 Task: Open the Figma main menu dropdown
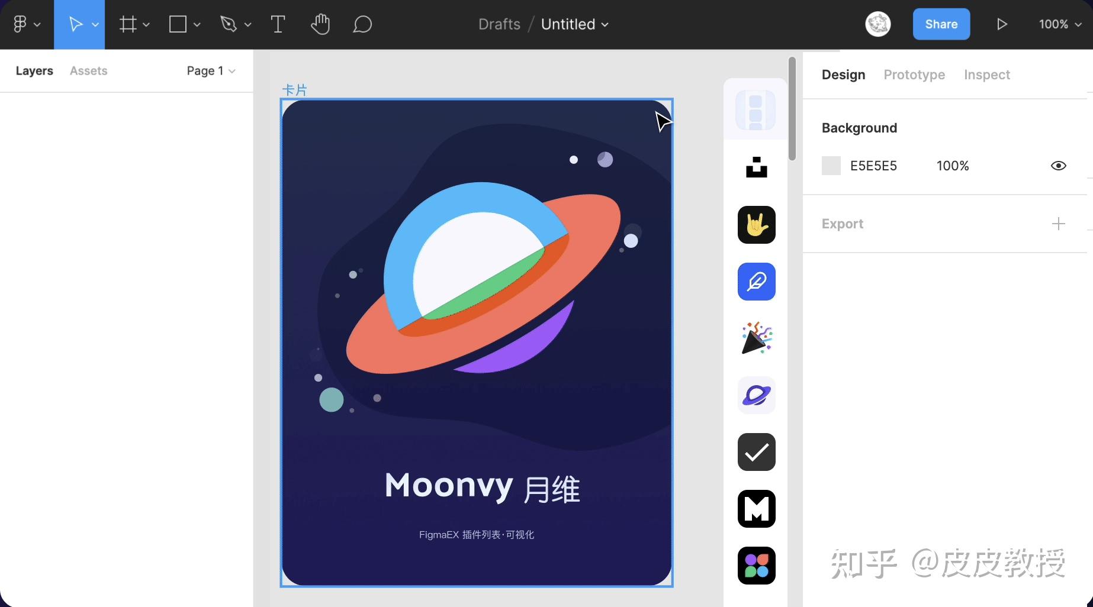point(26,24)
